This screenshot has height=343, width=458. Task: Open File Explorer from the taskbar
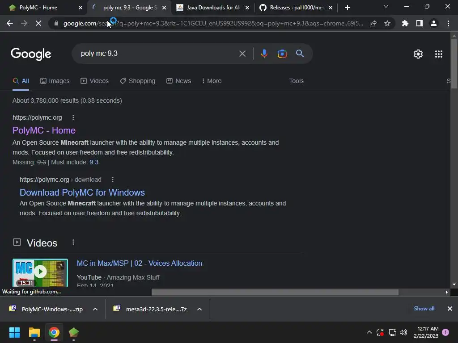click(x=34, y=332)
